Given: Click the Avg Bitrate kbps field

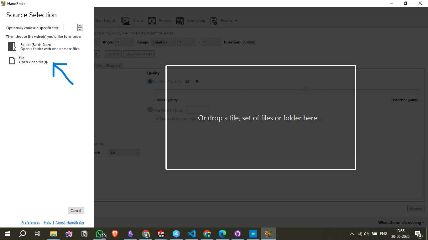Looking at the screenshot, I should [x=198, y=110].
